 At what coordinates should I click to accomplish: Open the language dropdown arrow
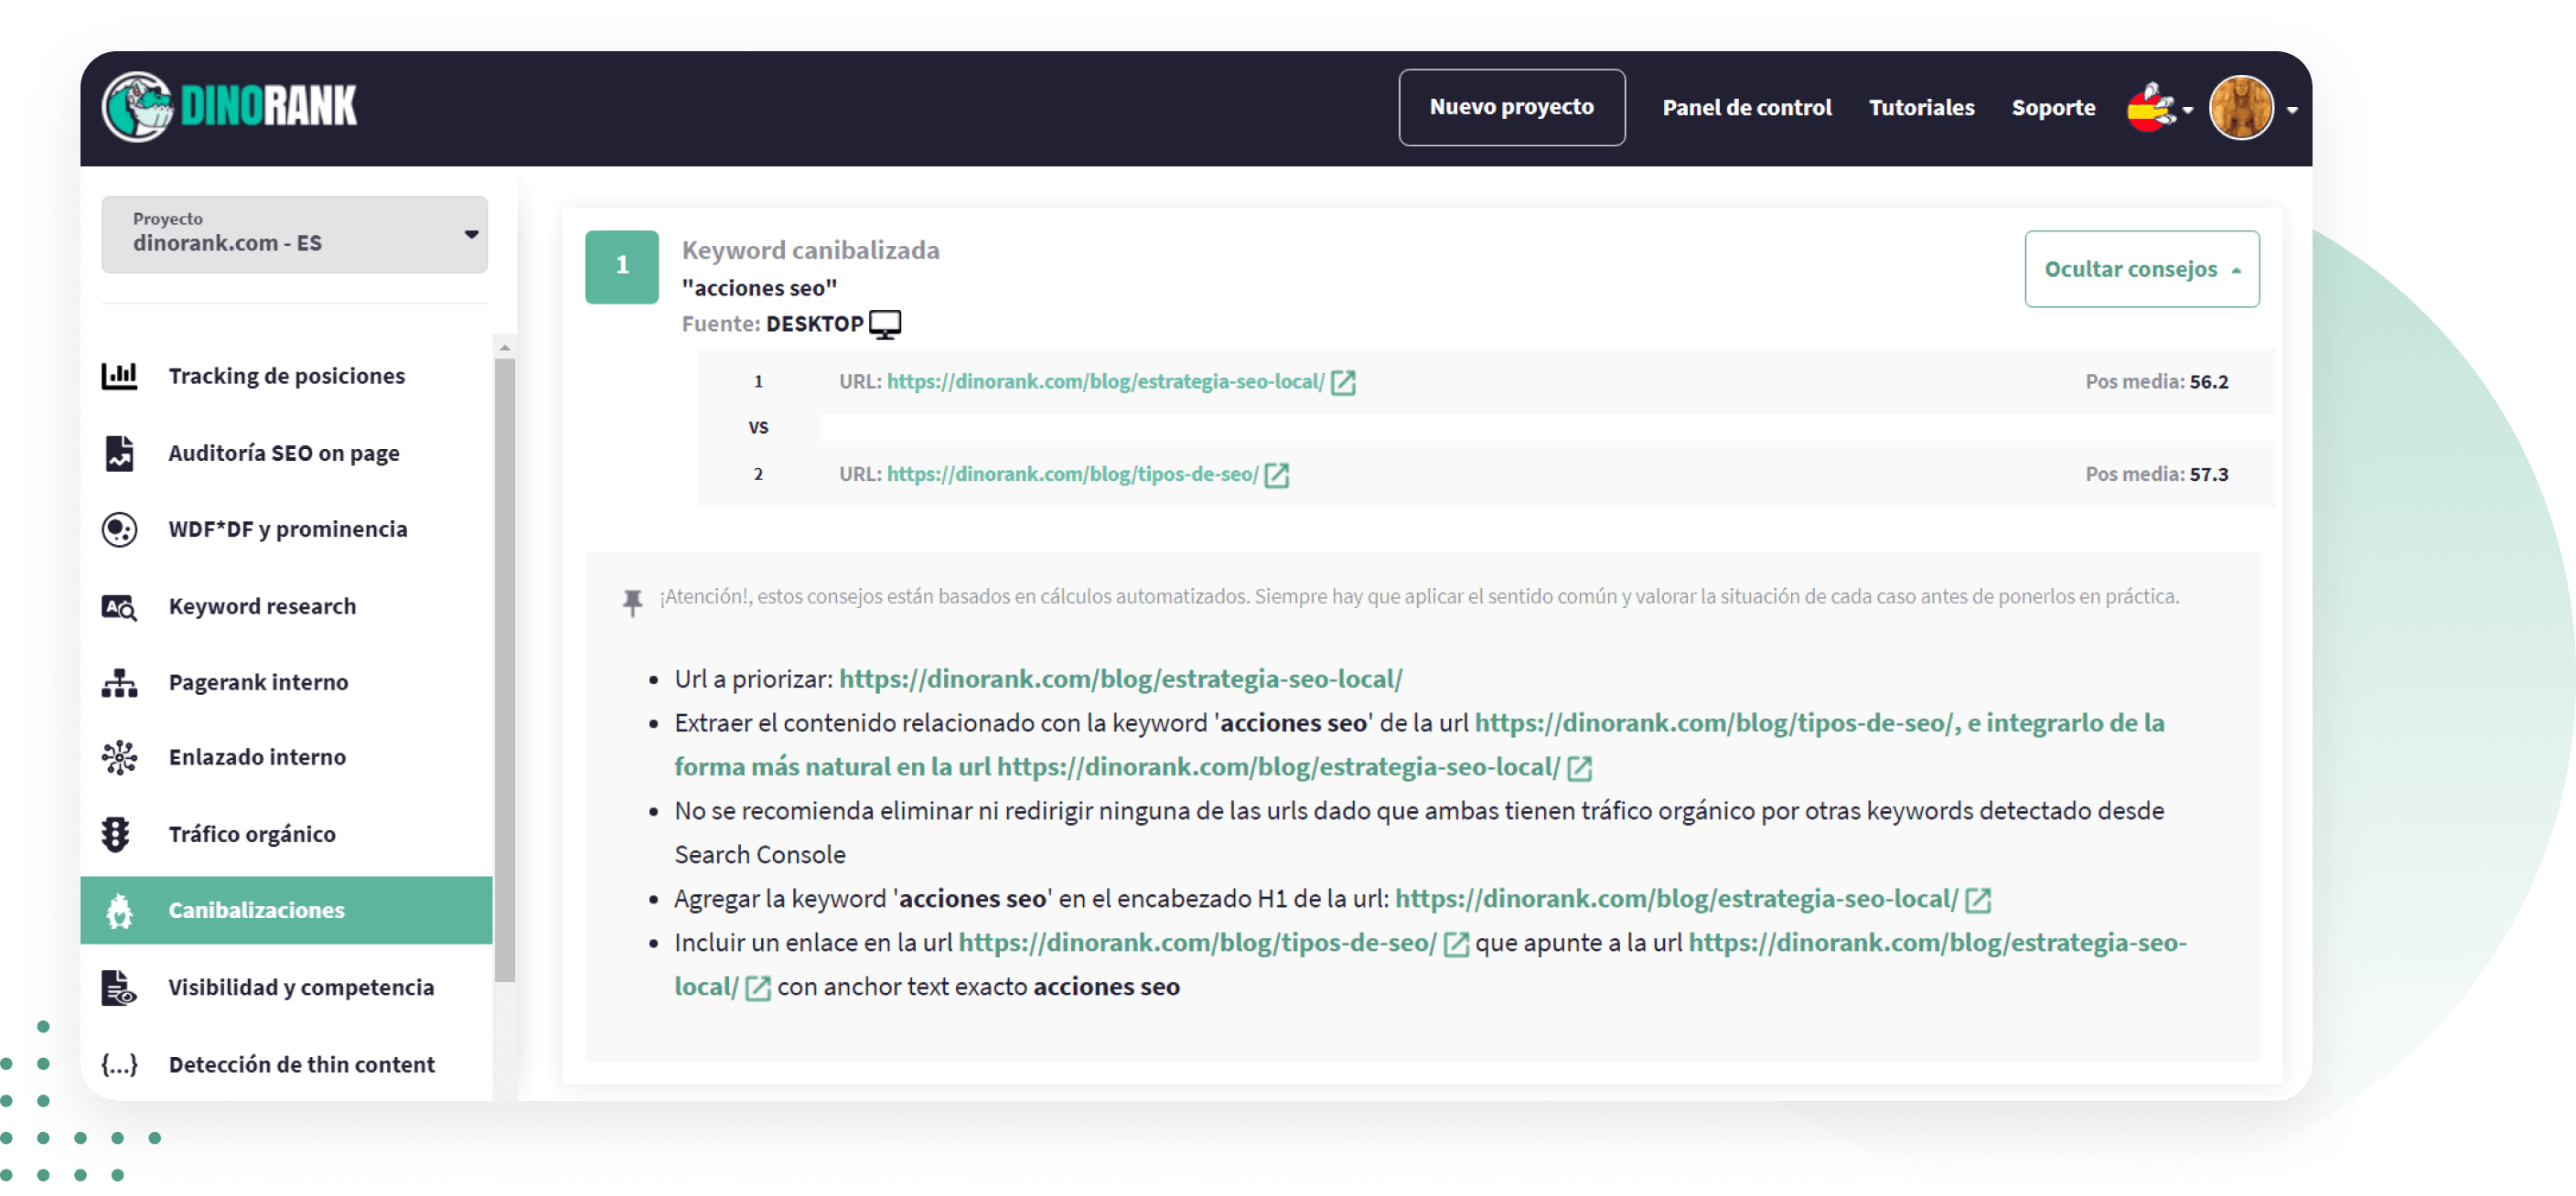tap(2188, 110)
